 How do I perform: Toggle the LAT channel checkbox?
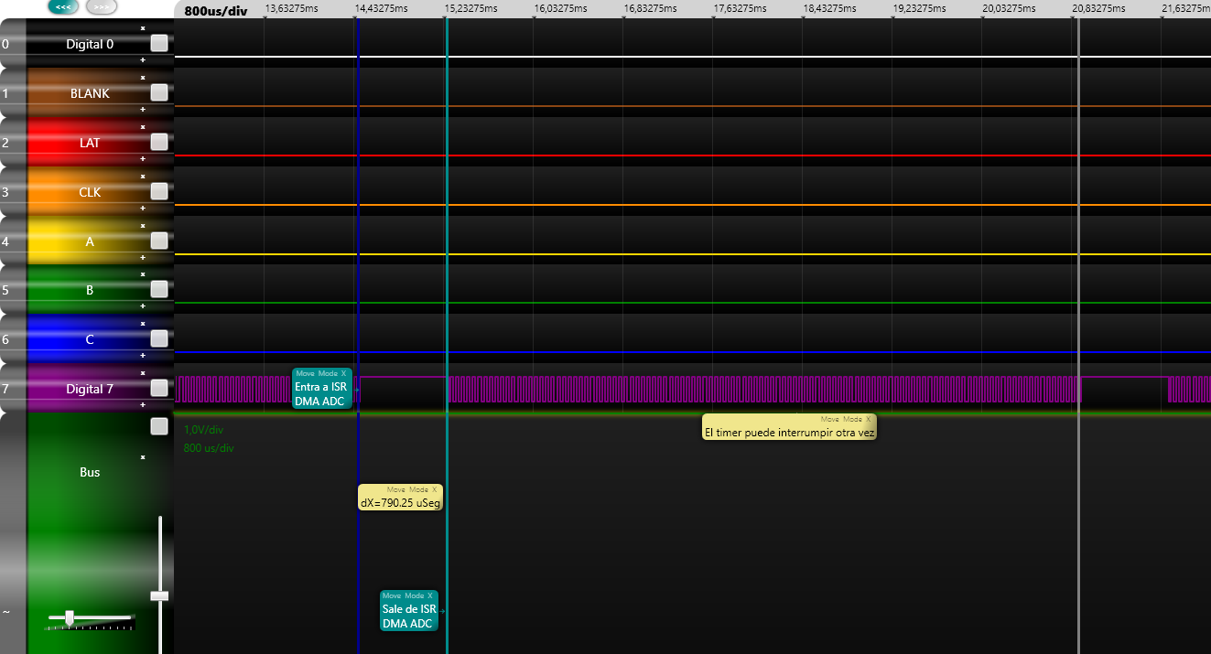(159, 142)
